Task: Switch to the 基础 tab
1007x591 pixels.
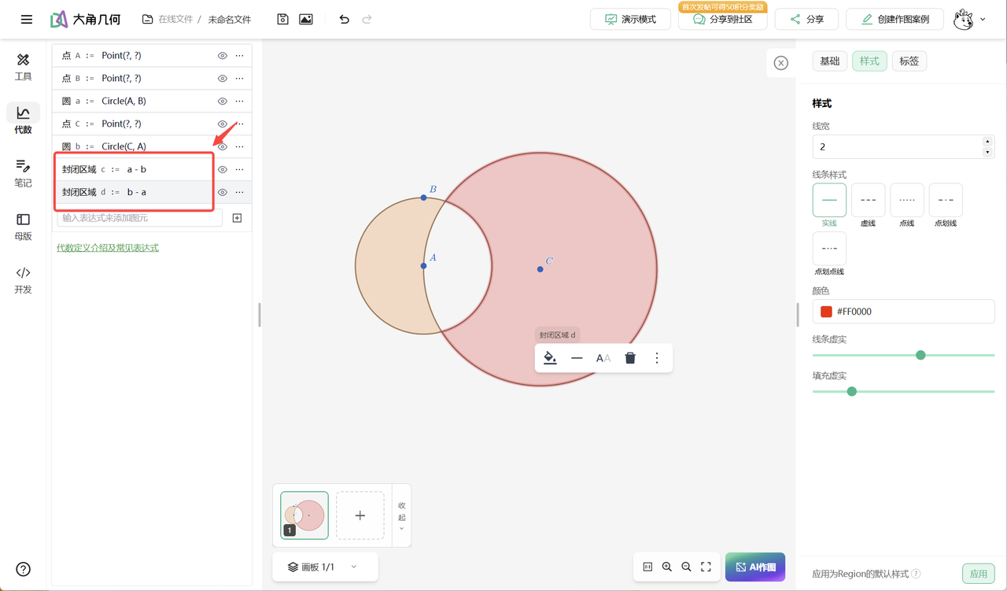Action: coord(829,61)
